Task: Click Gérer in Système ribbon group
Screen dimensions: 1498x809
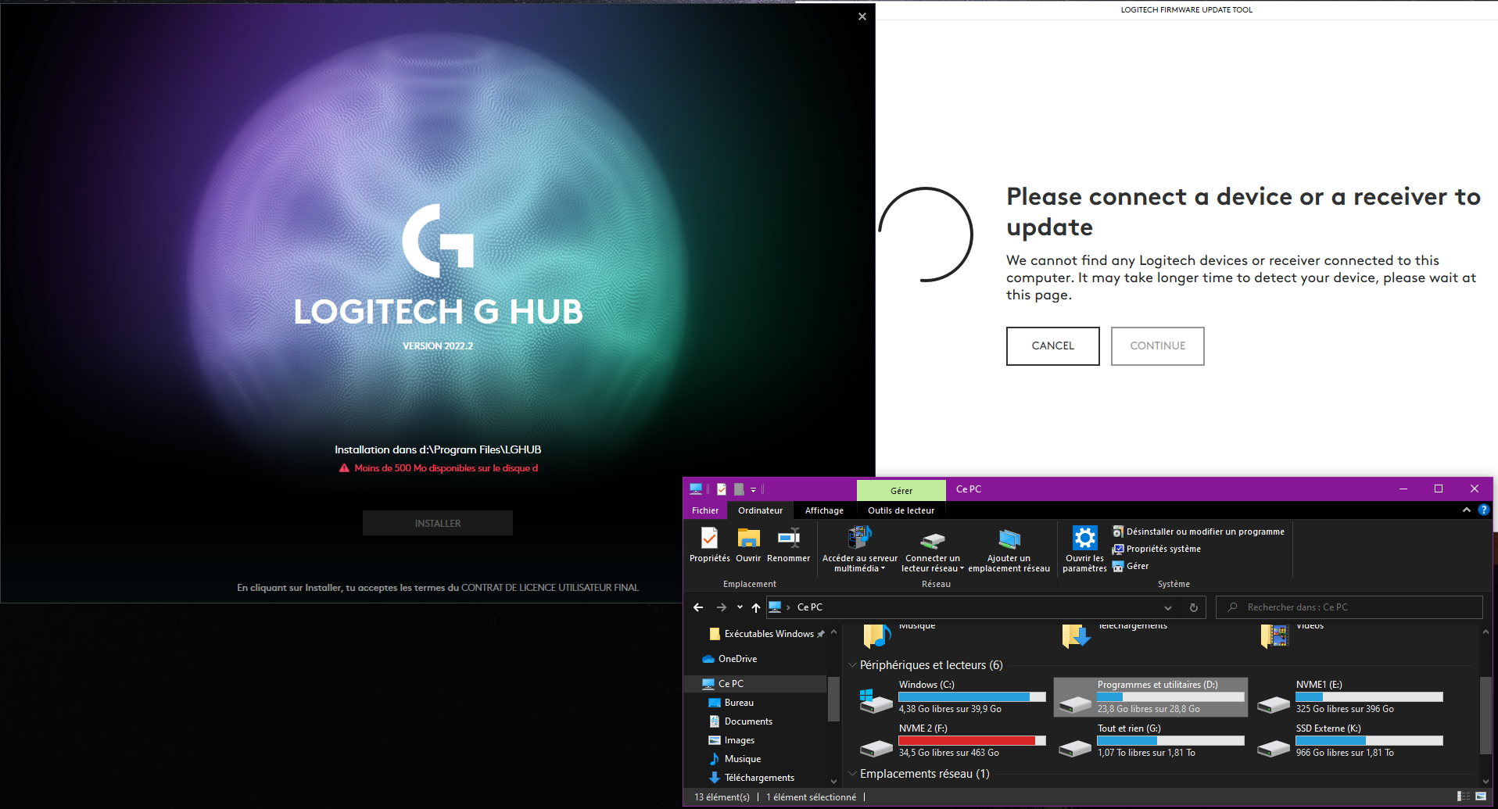Action: pos(1131,566)
